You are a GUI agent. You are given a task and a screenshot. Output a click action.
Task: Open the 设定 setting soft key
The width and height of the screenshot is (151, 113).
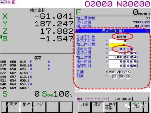coord(98,107)
